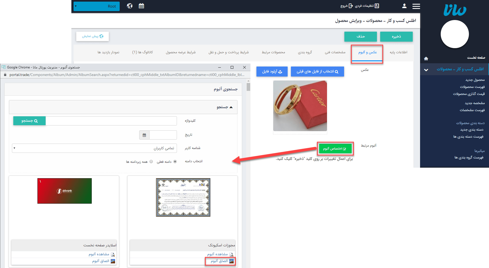Click the logout (خروج) icon
This screenshot has height=268, width=489.
(351, 6)
